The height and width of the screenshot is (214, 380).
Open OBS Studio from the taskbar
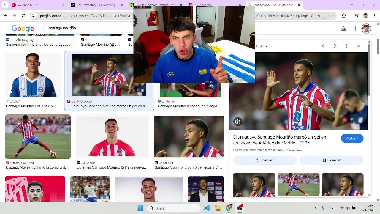coord(240,208)
